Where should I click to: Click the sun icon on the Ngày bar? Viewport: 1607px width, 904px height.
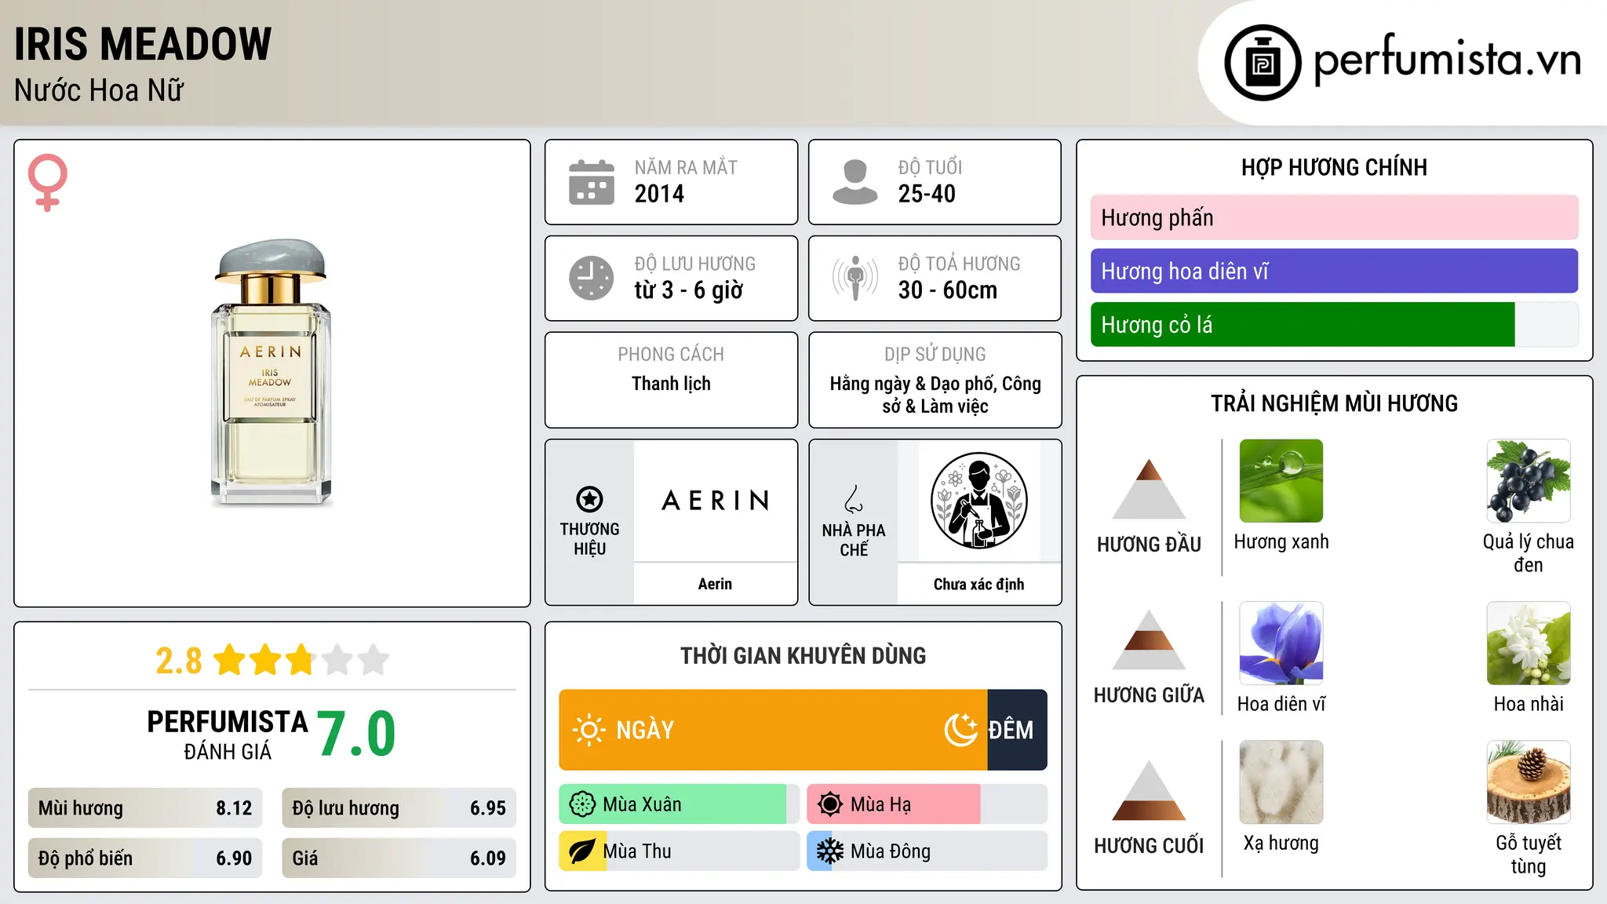click(x=589, y=730)
